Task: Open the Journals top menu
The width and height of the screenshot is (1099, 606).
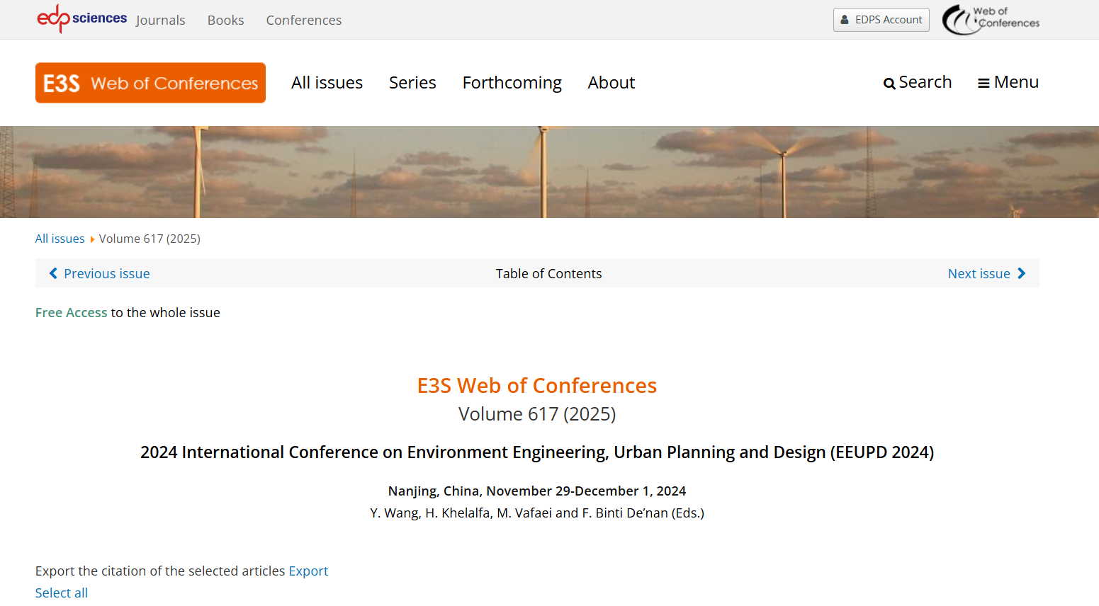Action: click(x=160, y=21)
